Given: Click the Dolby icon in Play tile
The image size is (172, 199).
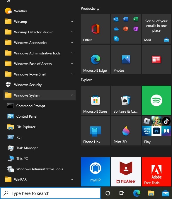Looking at the screenshot, I should coord(166,131).
